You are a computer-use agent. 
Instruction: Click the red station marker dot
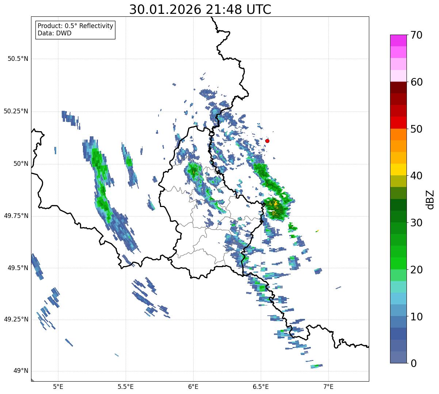tap(267, 141)
